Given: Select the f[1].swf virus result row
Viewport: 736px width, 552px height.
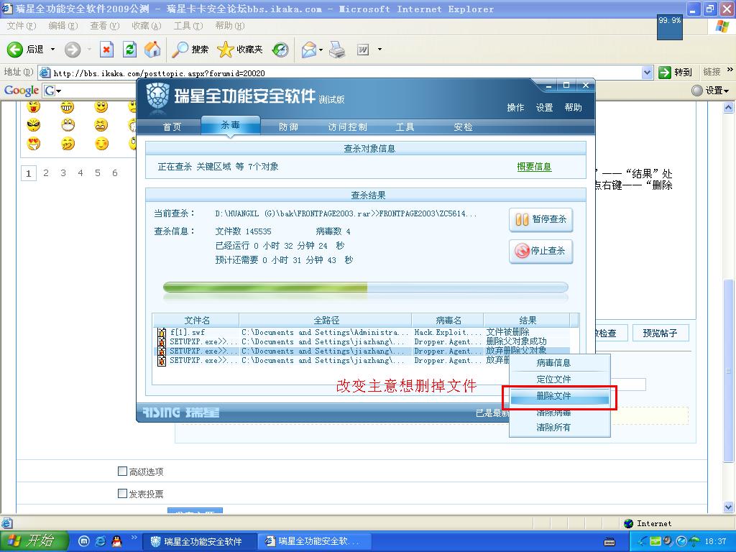Looking at the screenshot, I should coord(363,332).
